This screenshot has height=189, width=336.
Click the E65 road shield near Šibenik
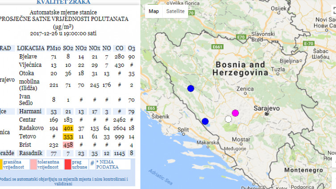151,108
